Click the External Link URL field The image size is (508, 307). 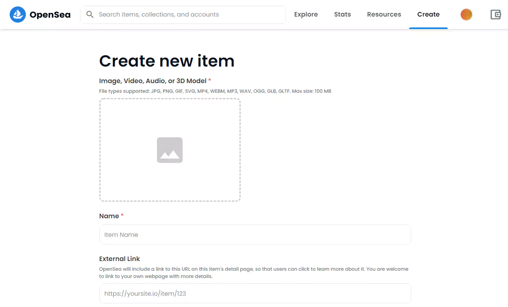pos(255,293)
